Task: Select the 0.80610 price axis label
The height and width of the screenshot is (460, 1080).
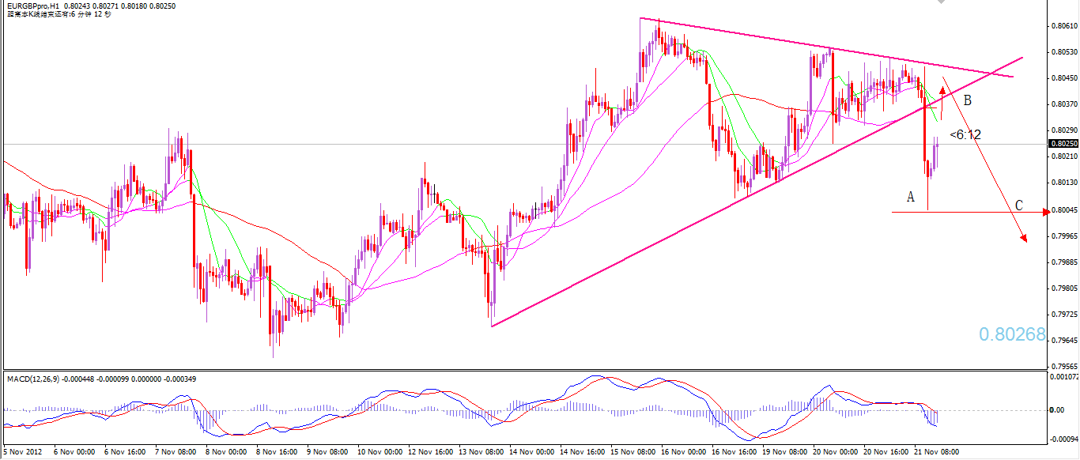Action: tap(1063, 26)
